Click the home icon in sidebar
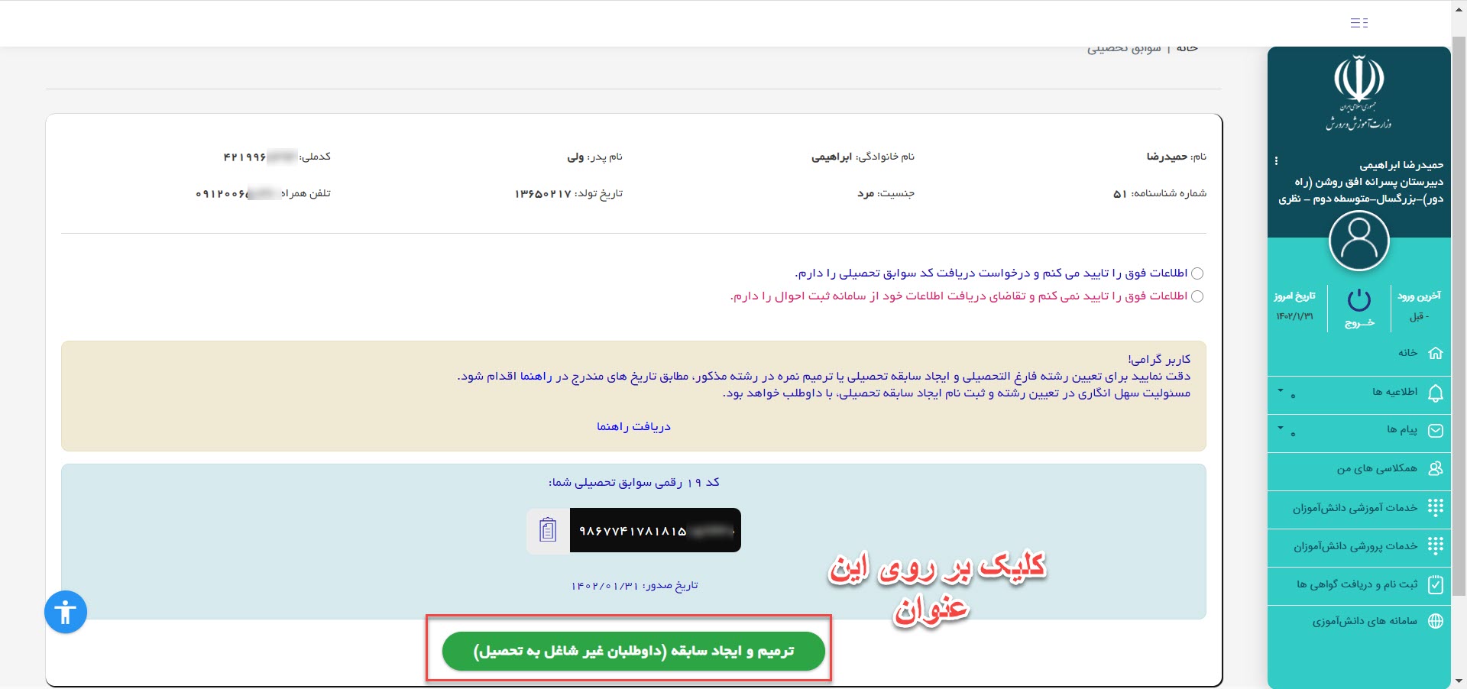 (1435, 353)
